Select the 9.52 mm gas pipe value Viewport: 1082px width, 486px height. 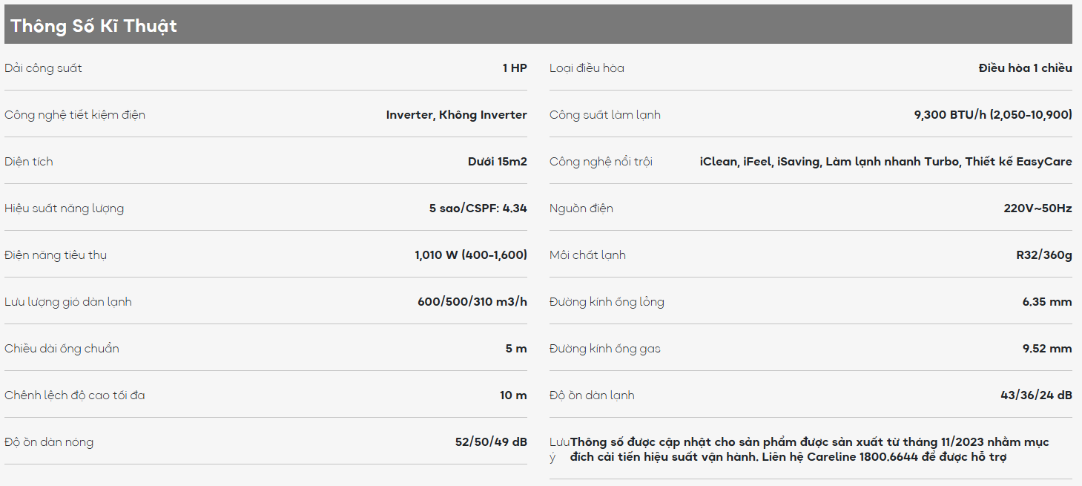point(1047,349)
